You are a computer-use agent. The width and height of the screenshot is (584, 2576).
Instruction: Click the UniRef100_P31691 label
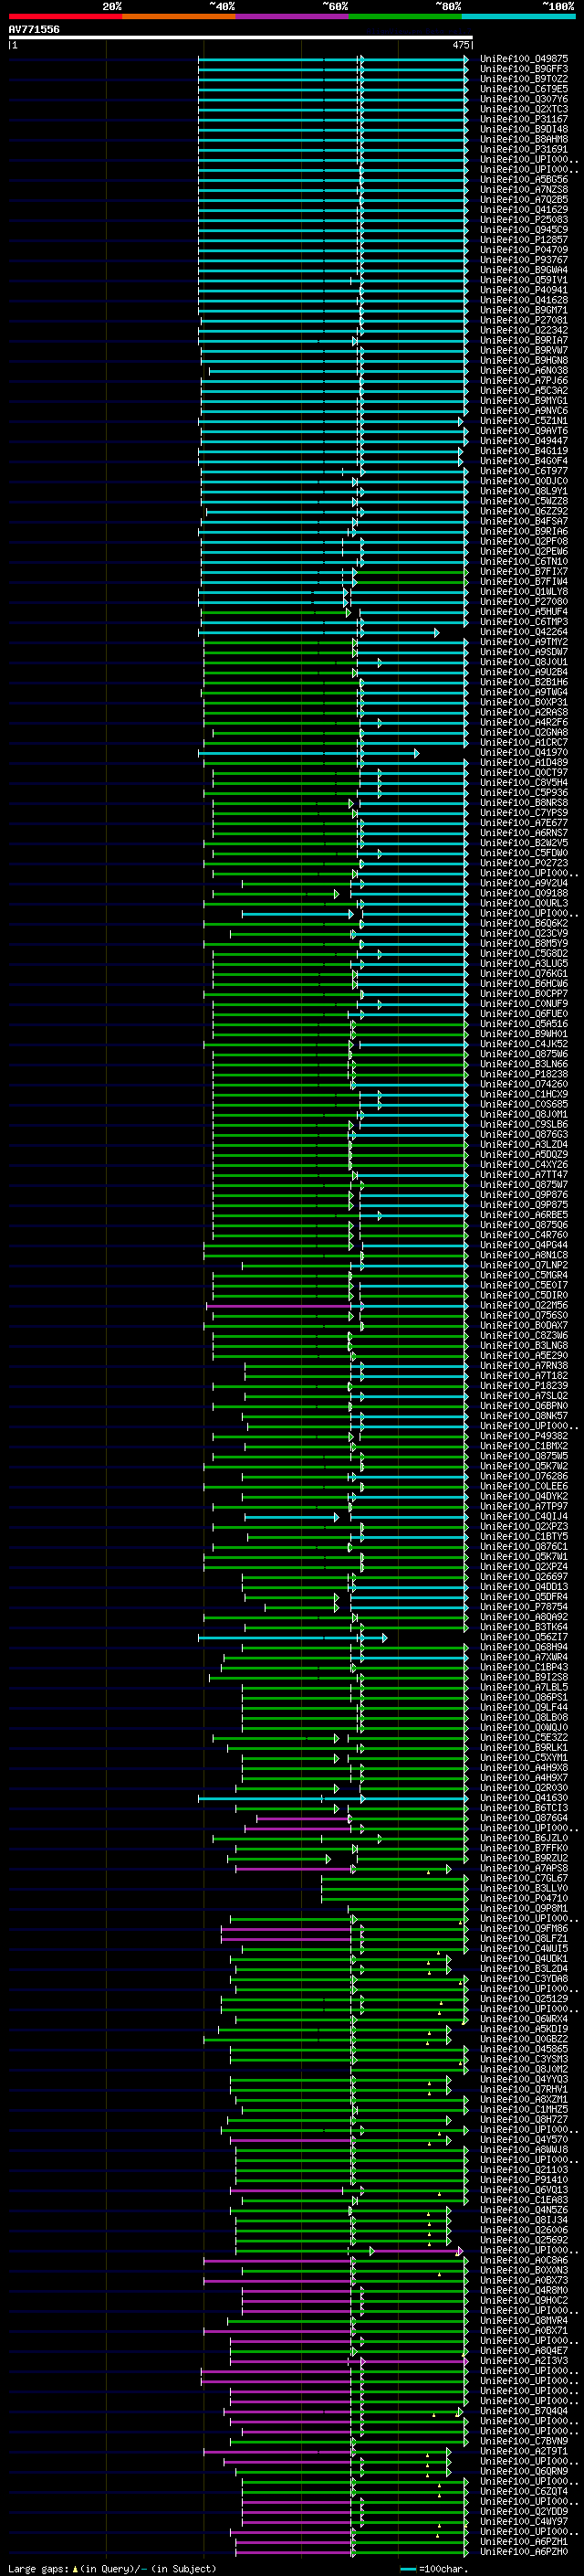(524, 149)
